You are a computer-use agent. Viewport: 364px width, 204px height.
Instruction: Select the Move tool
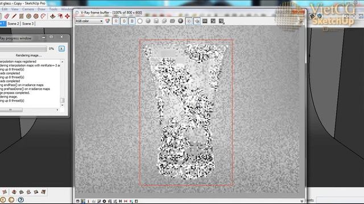(67, 16)
